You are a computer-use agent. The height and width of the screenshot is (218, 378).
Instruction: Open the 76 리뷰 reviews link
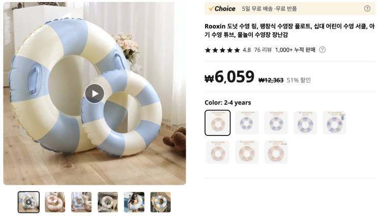(x=263, y=50)
